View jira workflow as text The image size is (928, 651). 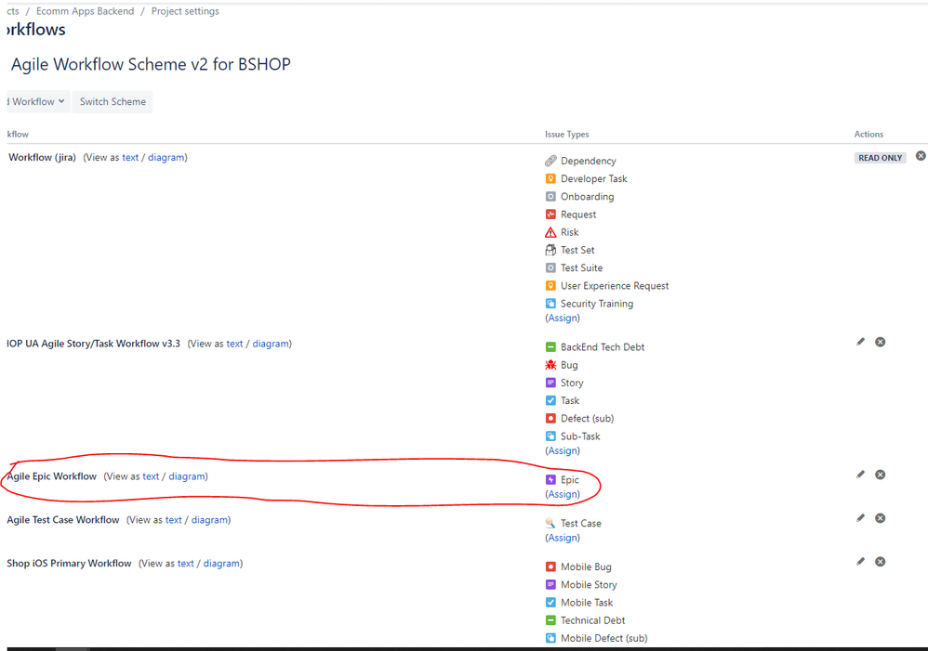tap(130, 157)
